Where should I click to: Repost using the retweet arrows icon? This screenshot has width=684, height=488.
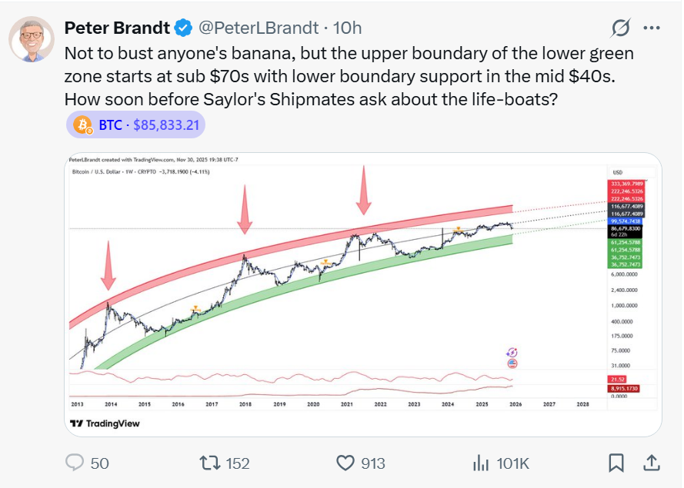click(x=209, y=463)
